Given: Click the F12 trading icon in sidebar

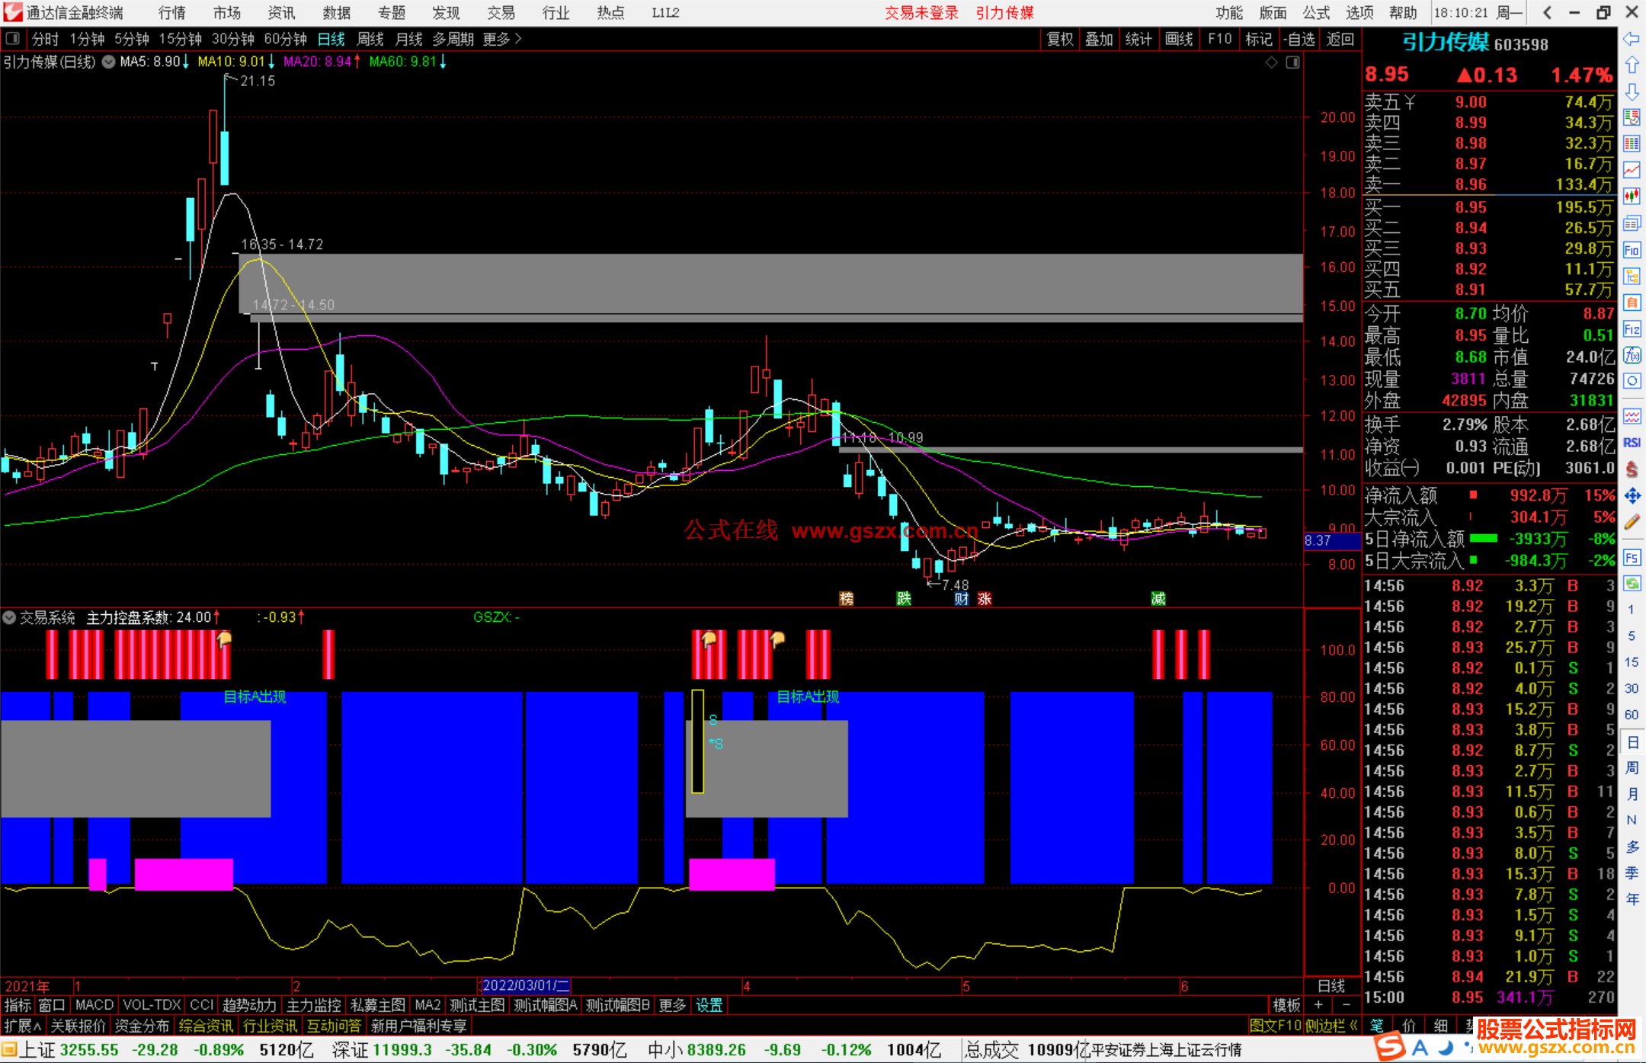Looking at the screenshot, I should point(1632,329).
